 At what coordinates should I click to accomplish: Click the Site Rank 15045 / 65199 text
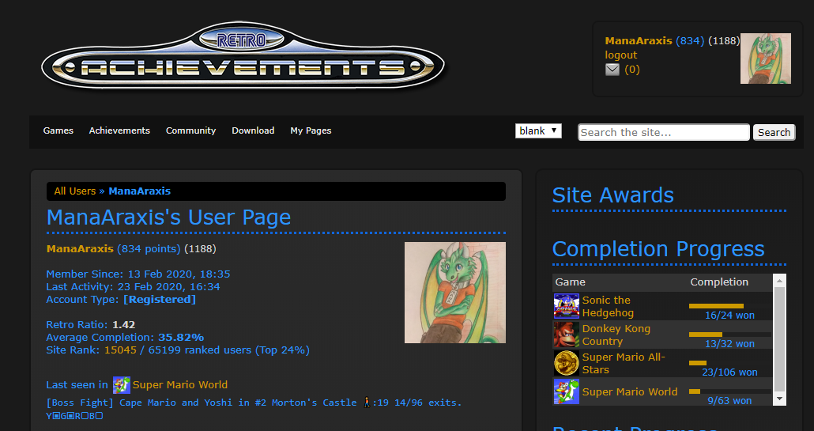click(x=178, y=350)
